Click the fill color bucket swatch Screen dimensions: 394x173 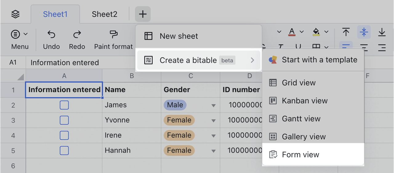[316, 32]
